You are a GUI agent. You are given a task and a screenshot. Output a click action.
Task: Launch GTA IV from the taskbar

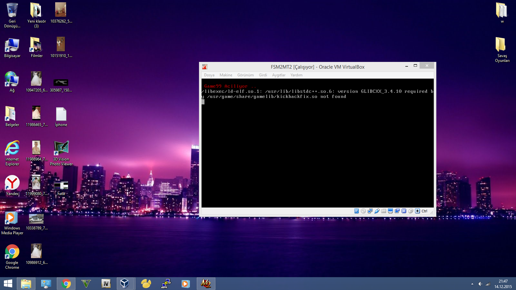[x=106, y=284]
